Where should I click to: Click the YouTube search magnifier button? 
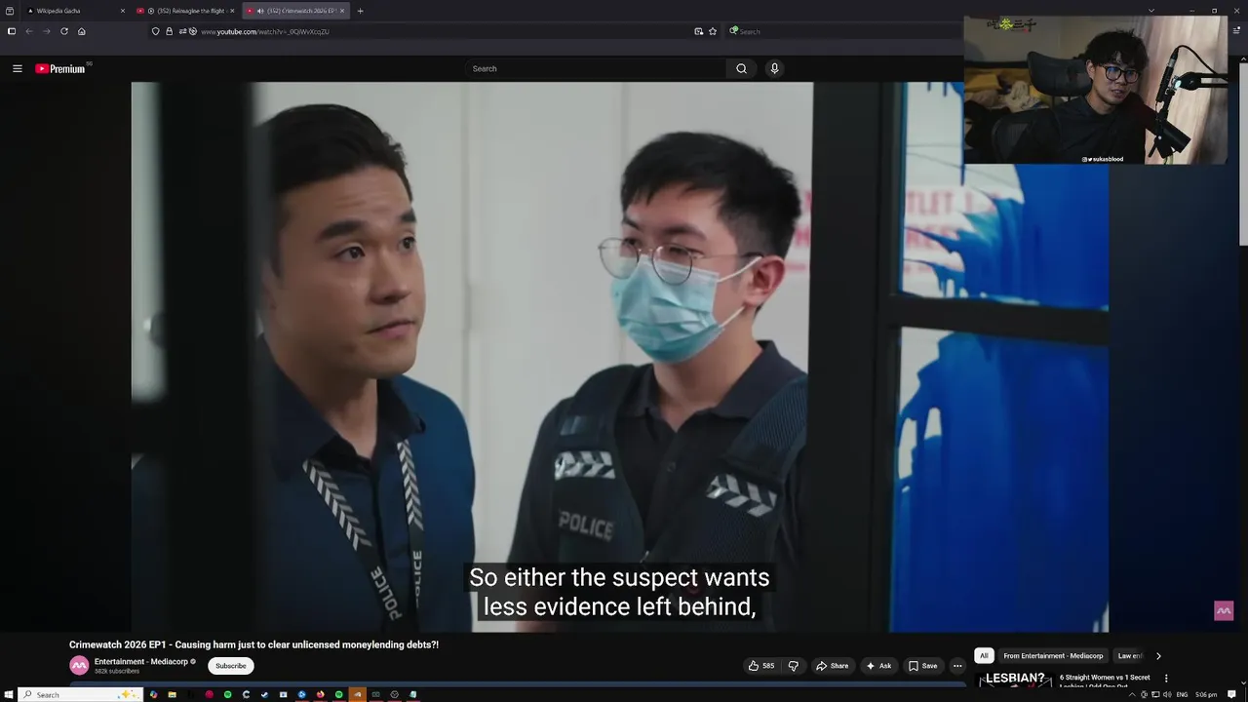click(741, 68)
